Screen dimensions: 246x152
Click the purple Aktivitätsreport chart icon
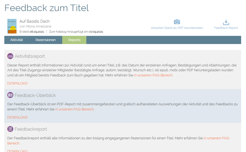point(10,56)
